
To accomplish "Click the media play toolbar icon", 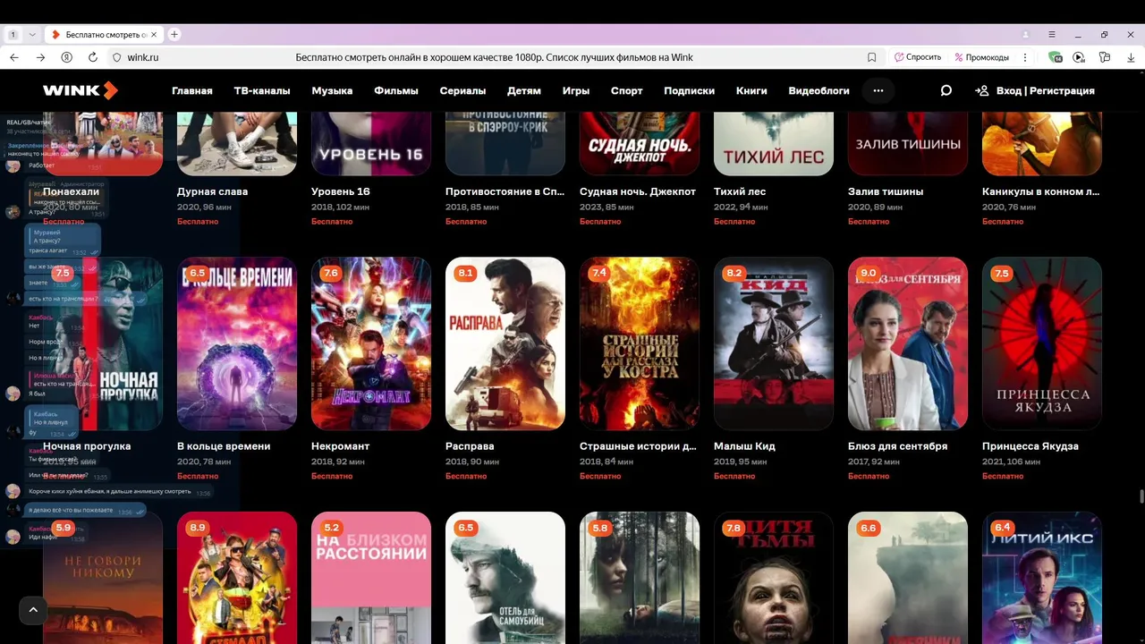I will [1079, 57].
